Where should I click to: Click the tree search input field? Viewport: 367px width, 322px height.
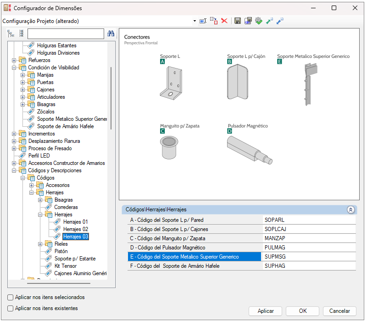pyautogui.click(x=66, y=34)
